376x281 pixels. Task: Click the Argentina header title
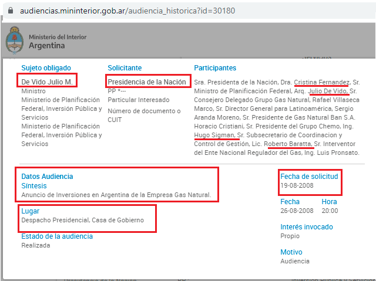click(x=47, y=46)
